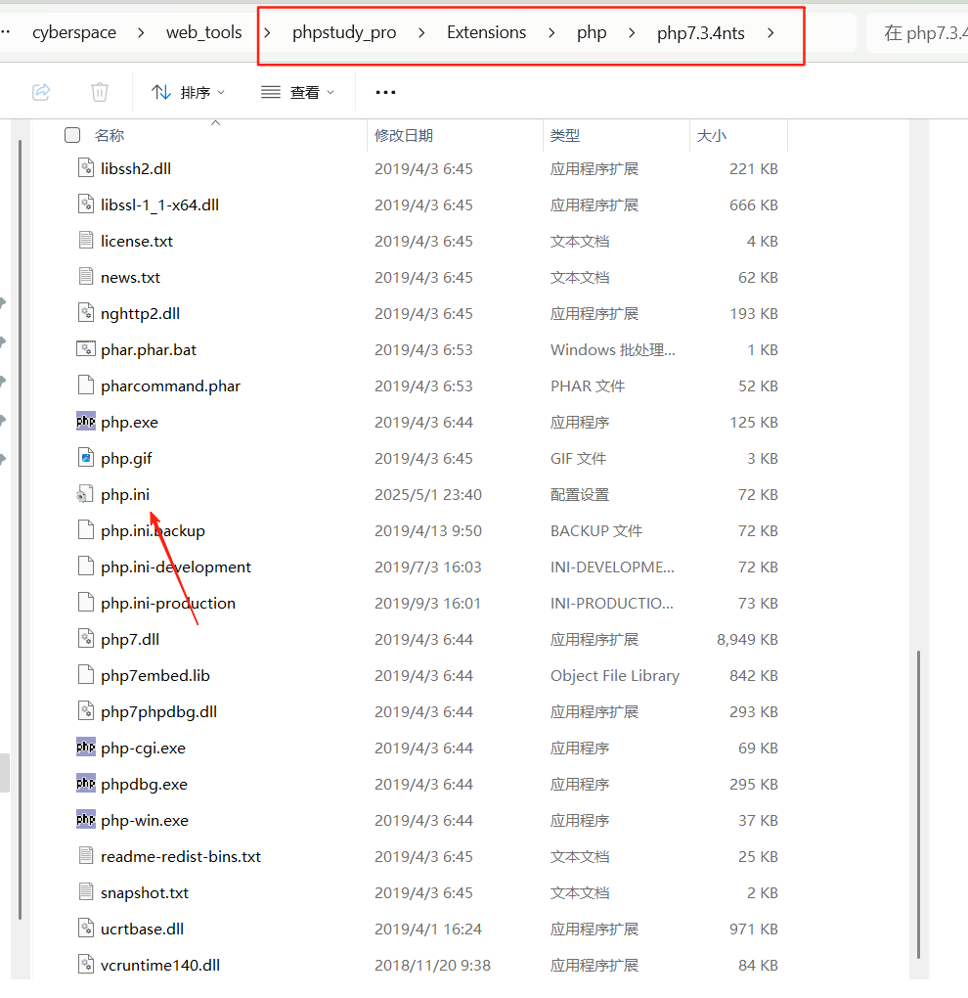Click the php.ini.backup file icon

(86, 530)
